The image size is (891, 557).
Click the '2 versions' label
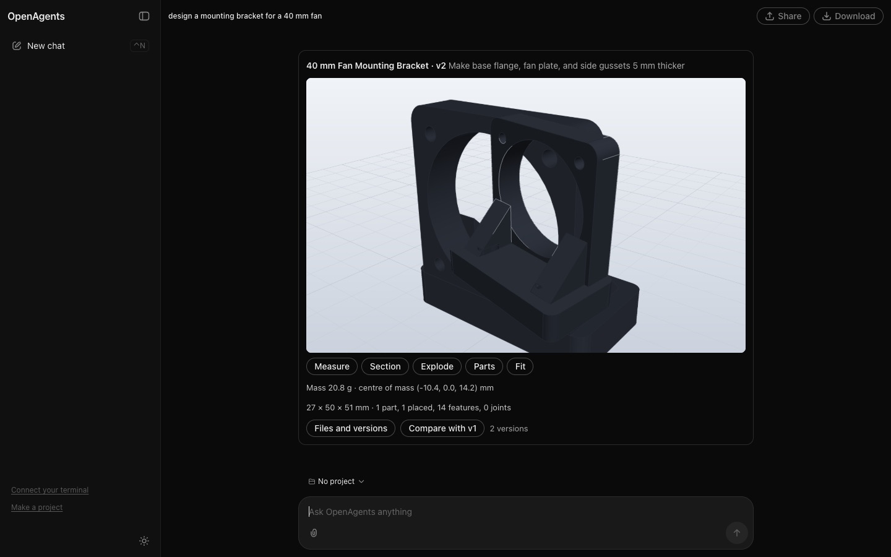(509, 428)
